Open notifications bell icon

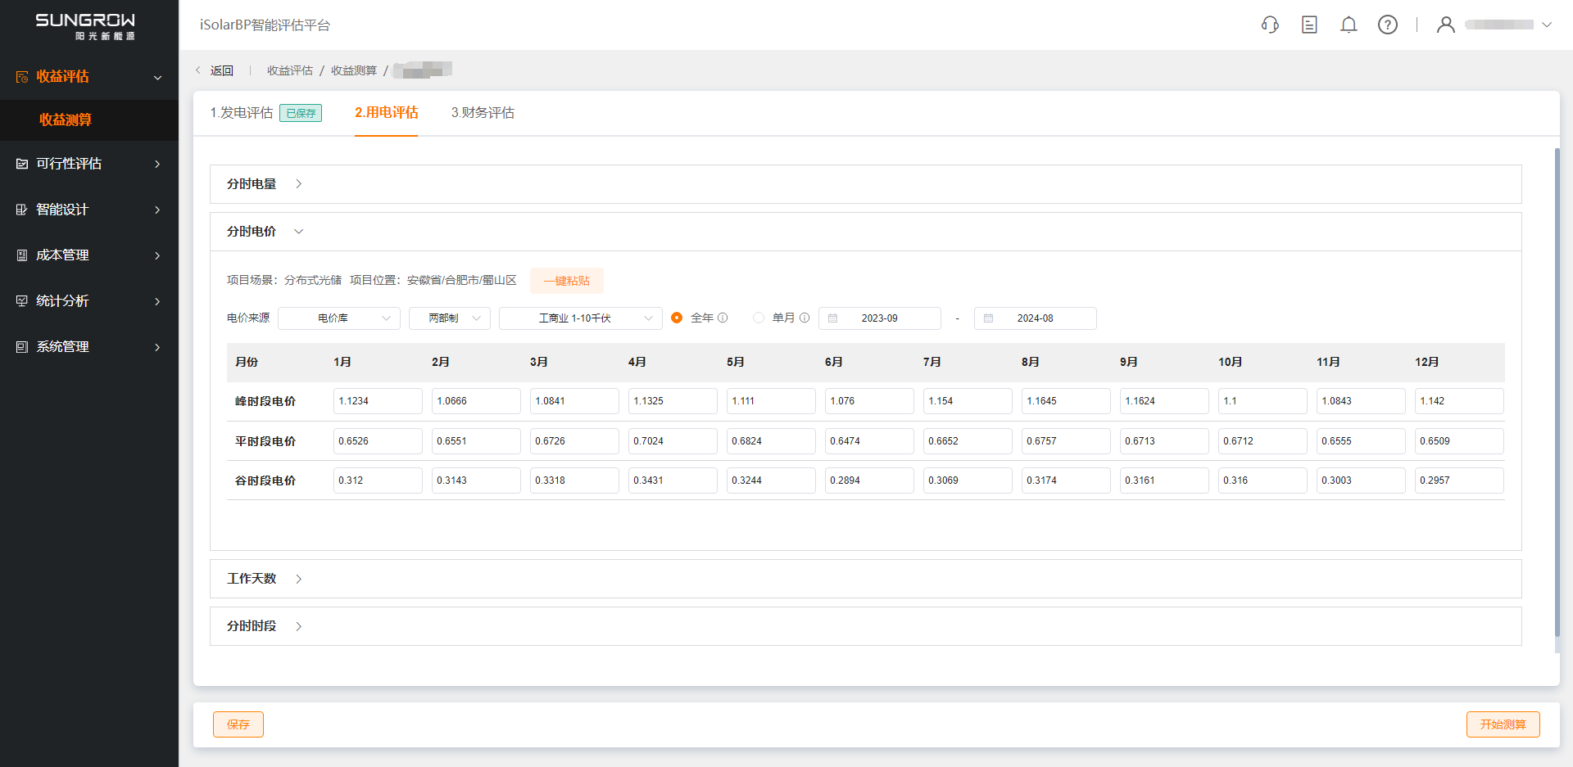pos(1349,25)
